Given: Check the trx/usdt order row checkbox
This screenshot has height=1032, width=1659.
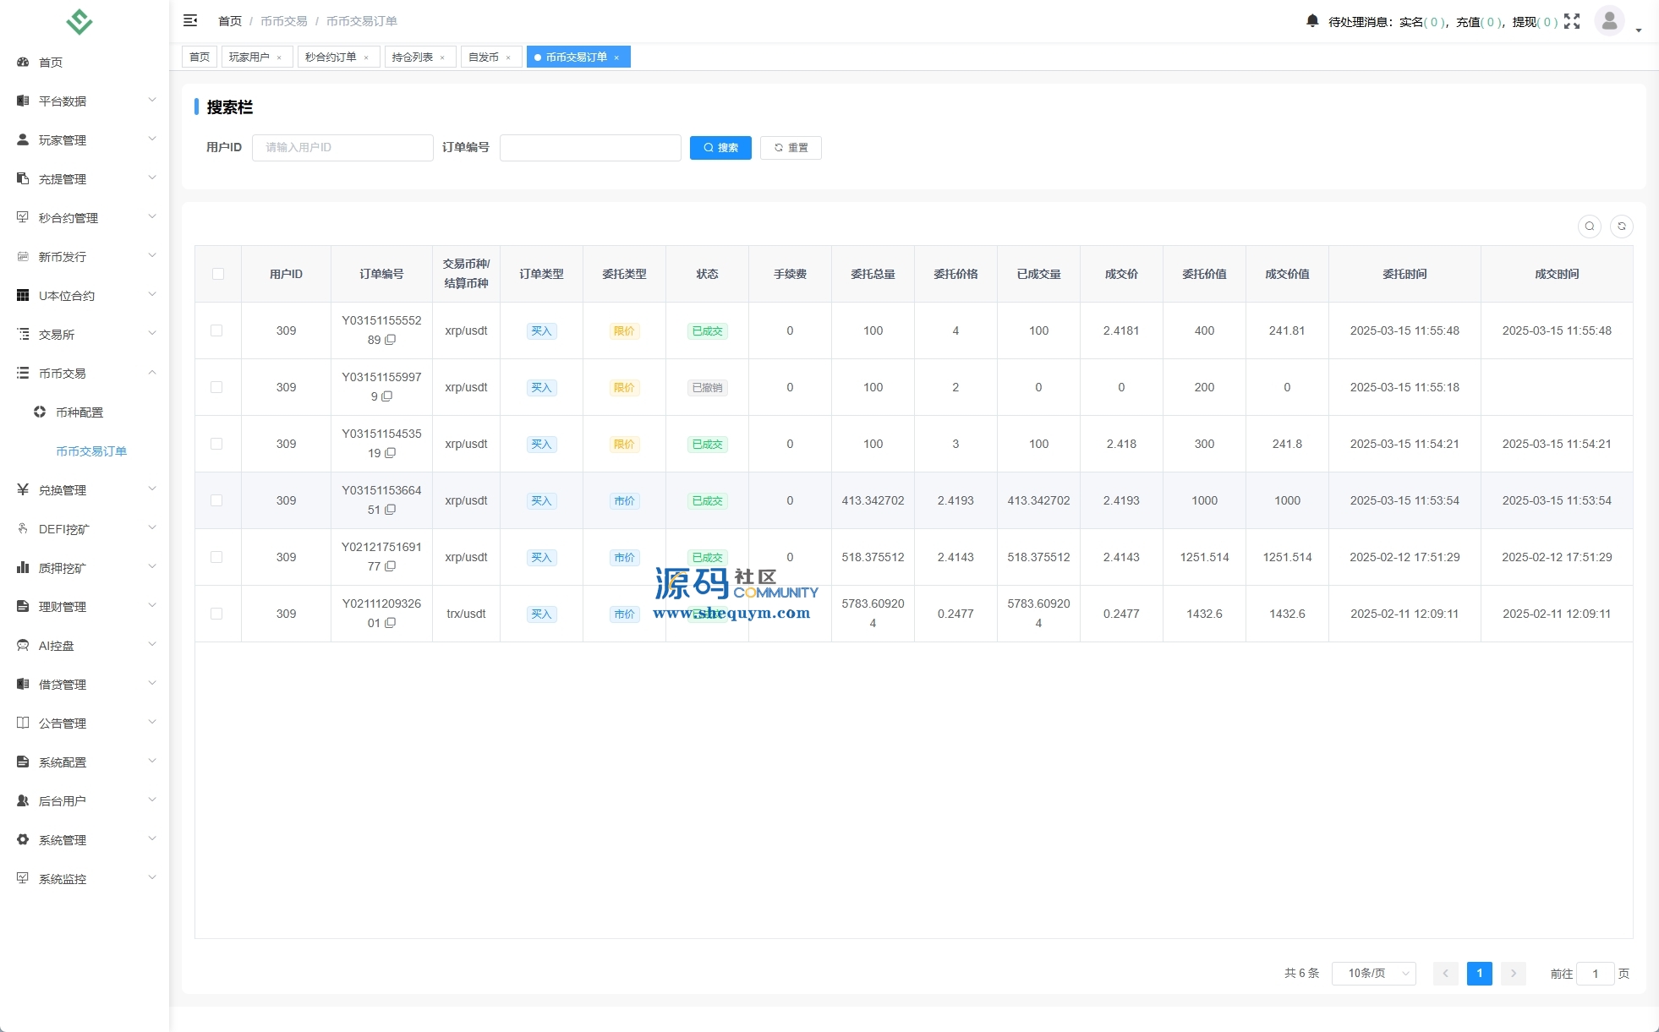Looking at the screenshot, I should [216, 614].
